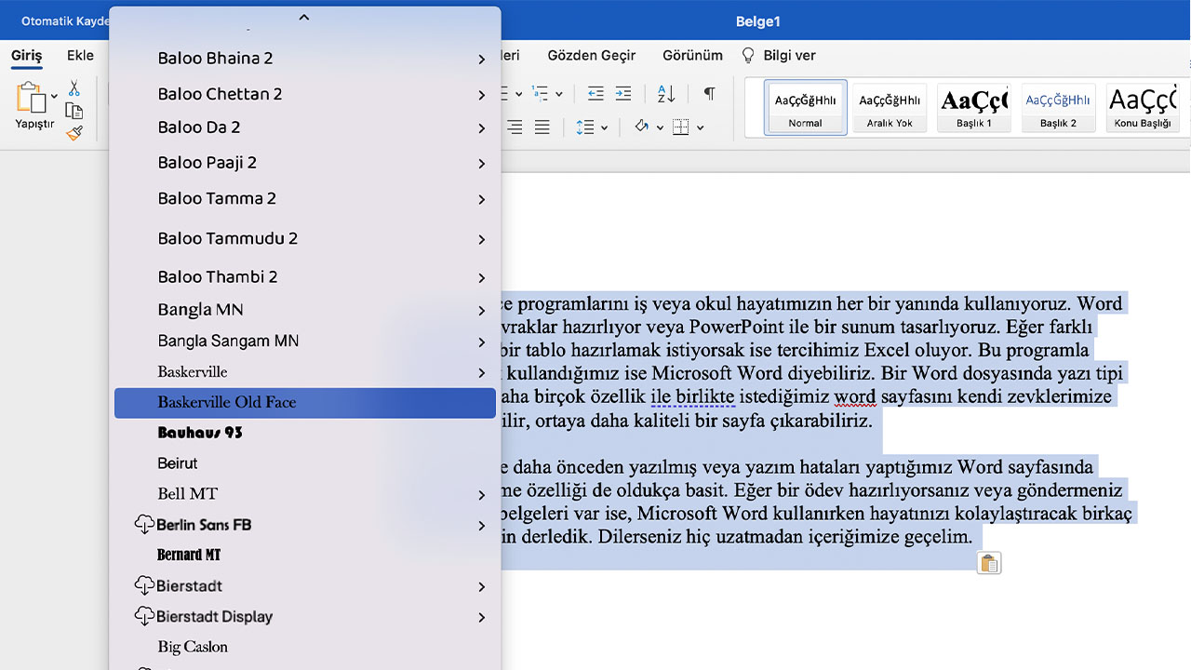1191x670 pixels.
Task: Select the shading paint bucket icon
Action: (642, 127)
